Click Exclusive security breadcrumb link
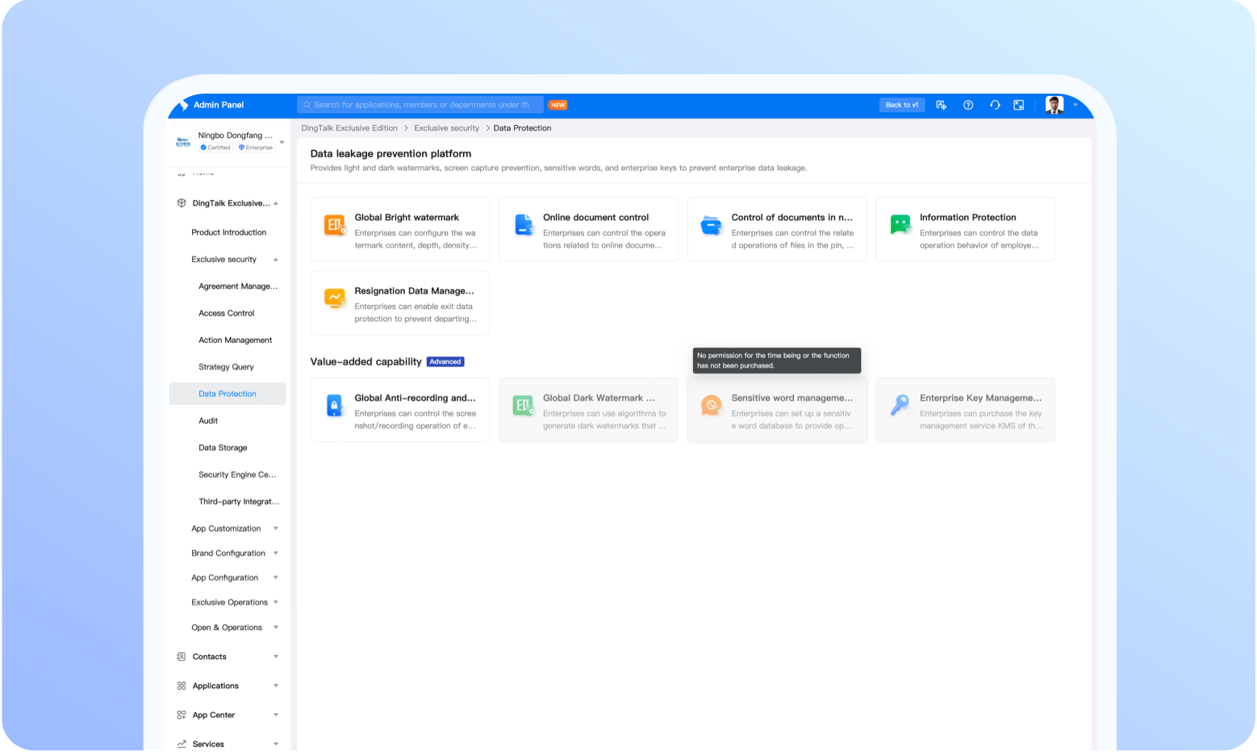 pos(446,128)
